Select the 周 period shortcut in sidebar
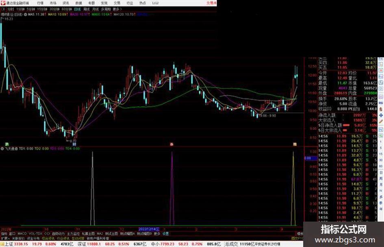The width and height of the screenshot is (384, 247). click(381, 178)
